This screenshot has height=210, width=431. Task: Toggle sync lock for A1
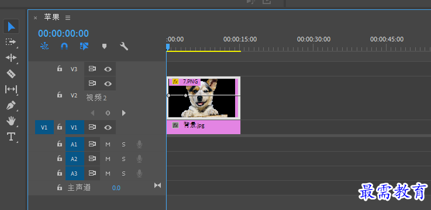point(92,144)
